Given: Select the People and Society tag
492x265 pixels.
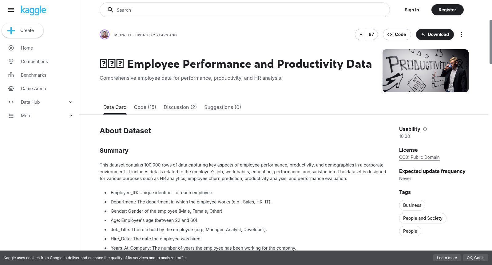Looking at the screenshot, I should click(x=423, y=218).
